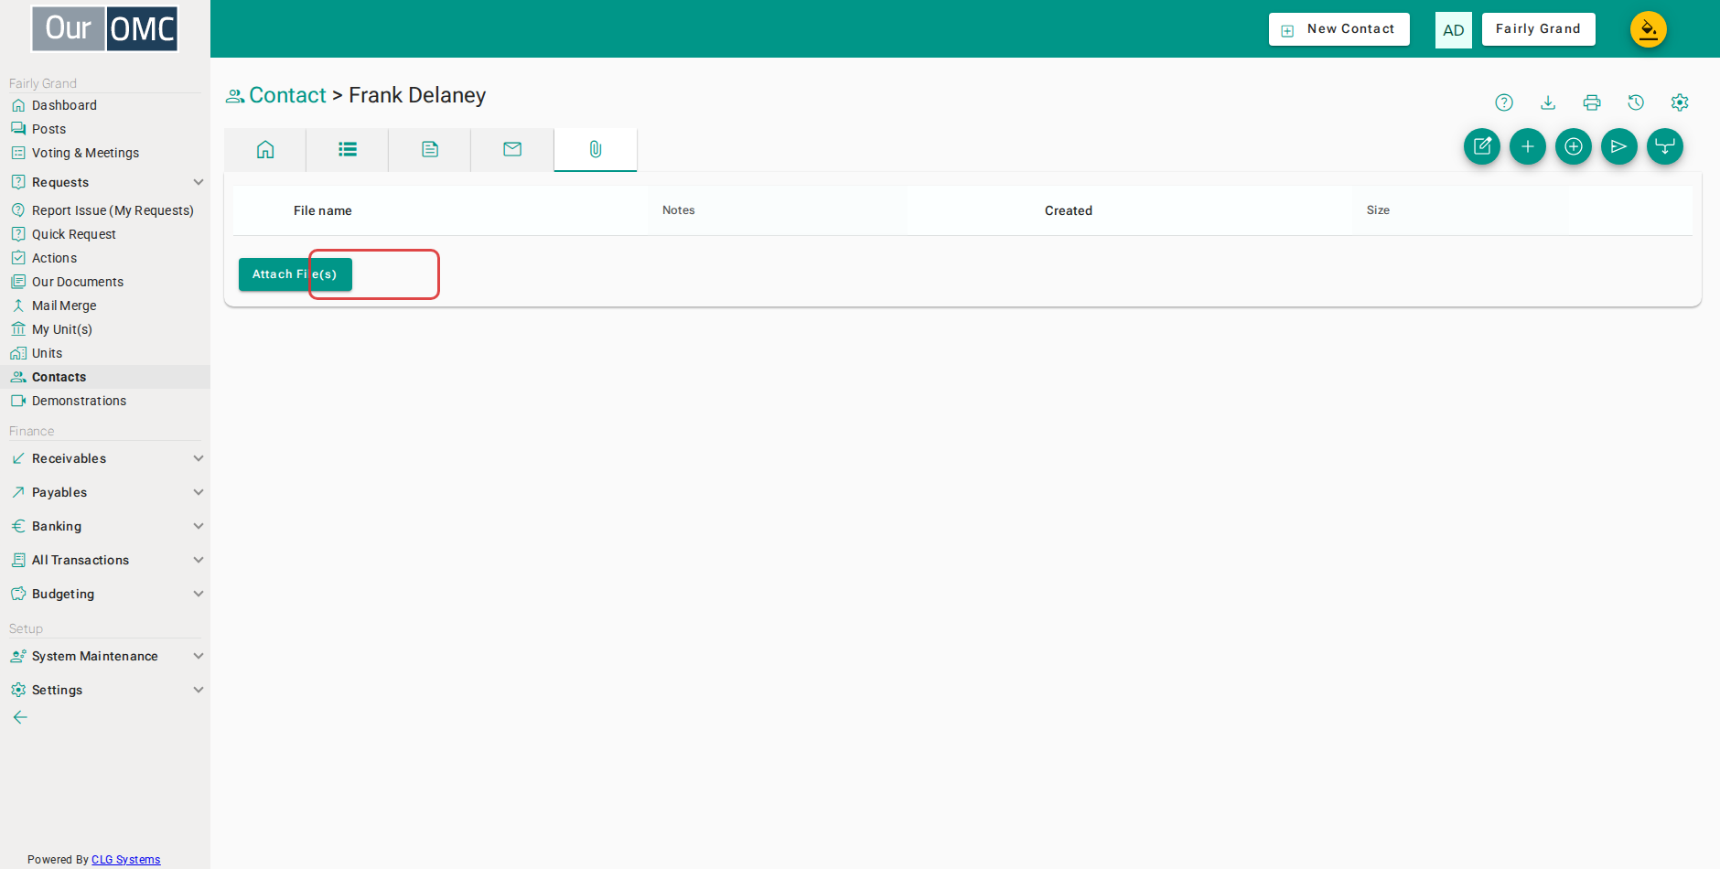Image resolution: width=1720 pixels, height=869 pixels.
Task: Expand the Banking section
Action: point(105,526)
